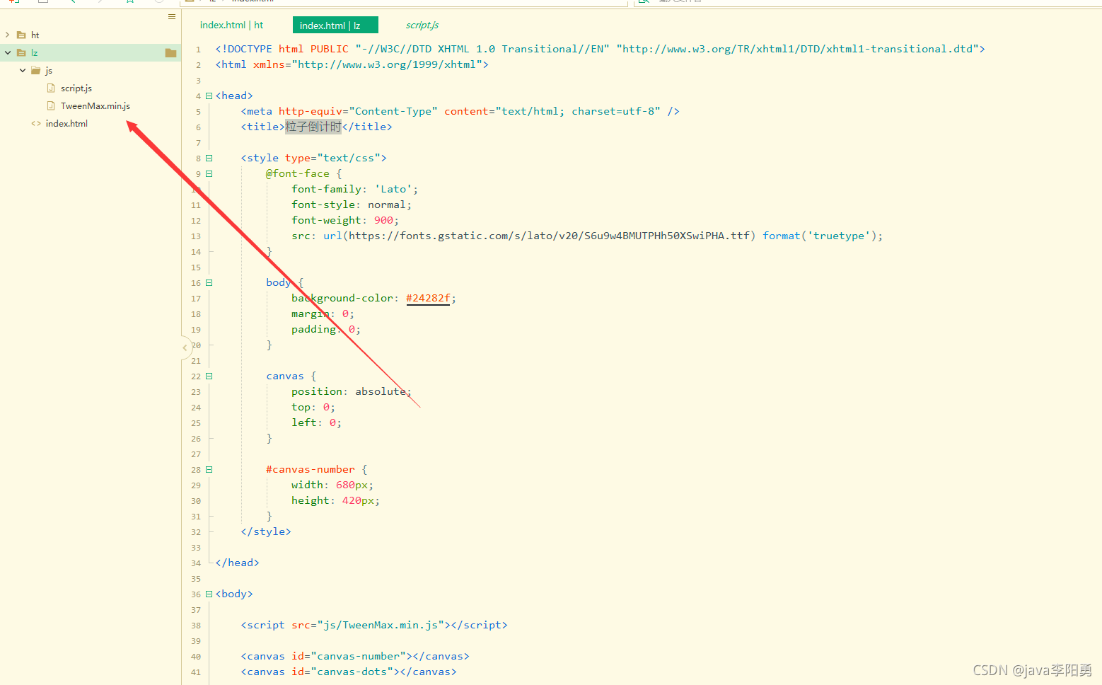The width and height of the screenshot is (1102, 685).
Task: Click the ht project folder icon
Action: click(x=21, y=35)
